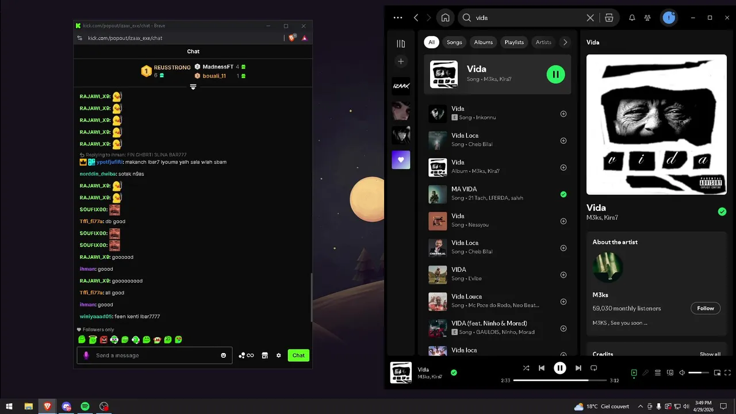
Task: Add Vida by Inkonnu to Liked Songs
Action: (x=563, y=114)
